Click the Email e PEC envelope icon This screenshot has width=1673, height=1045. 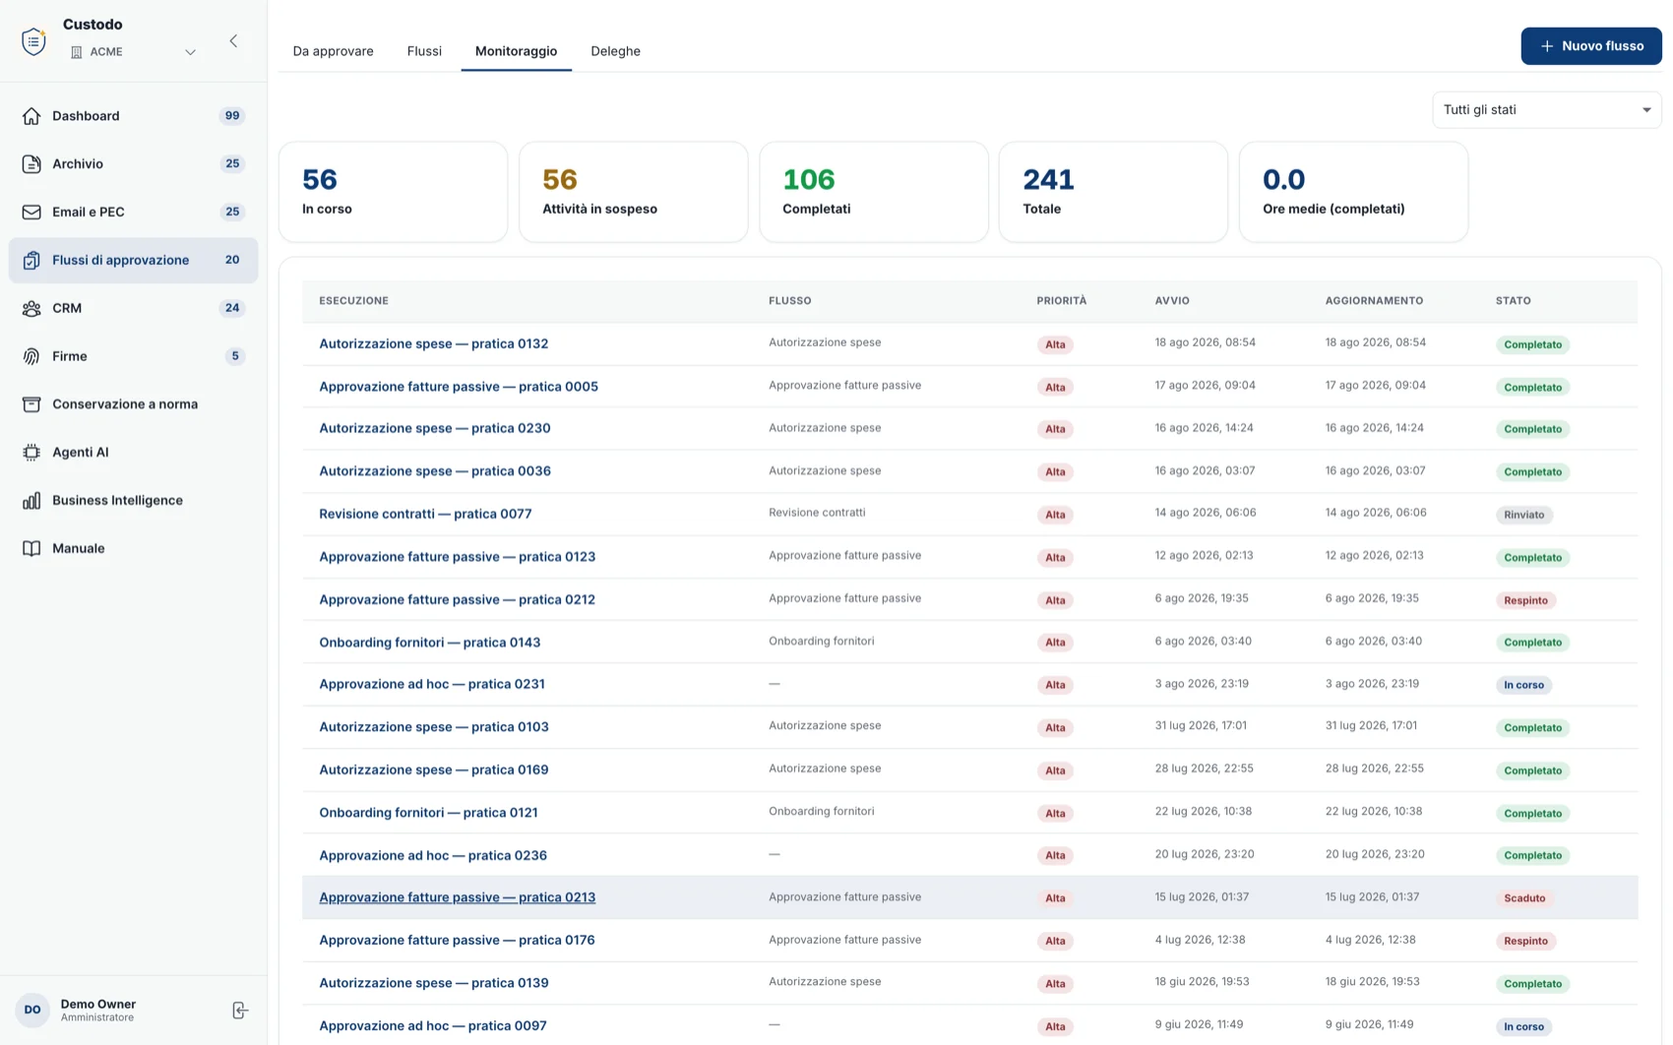(31, 213)
